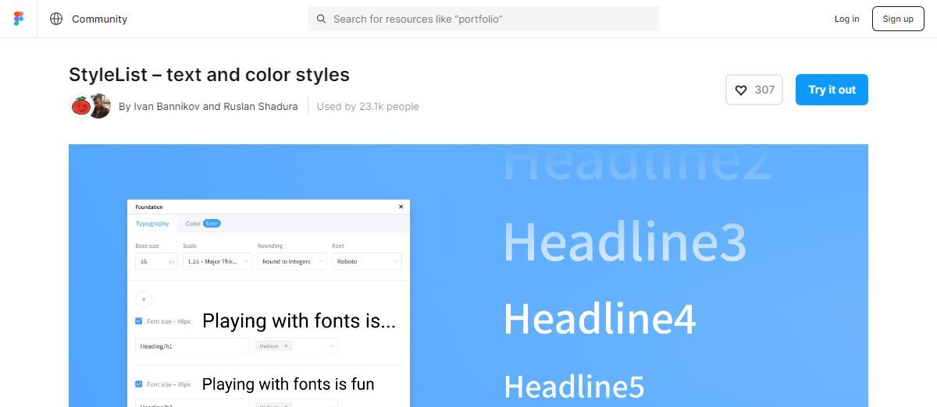Open the Medium weight dropdown for Heading/h1
This screenshot has height=407, width=937.
point(296,346)
